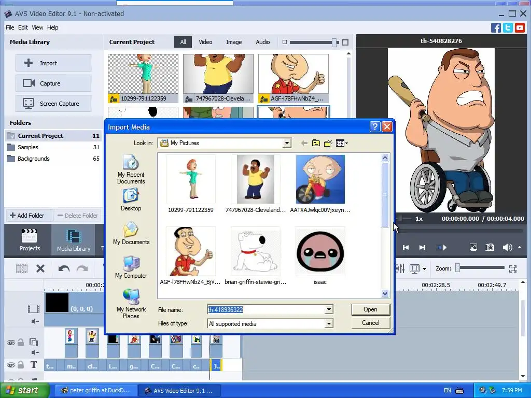Switch preview to full screen mode
The height and width of the screenshot is (398, 531).
pyautogui.click(x=473, y=247)
